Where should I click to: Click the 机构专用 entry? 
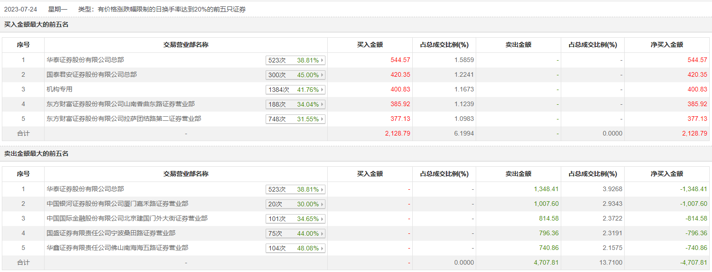pos(59,89)
